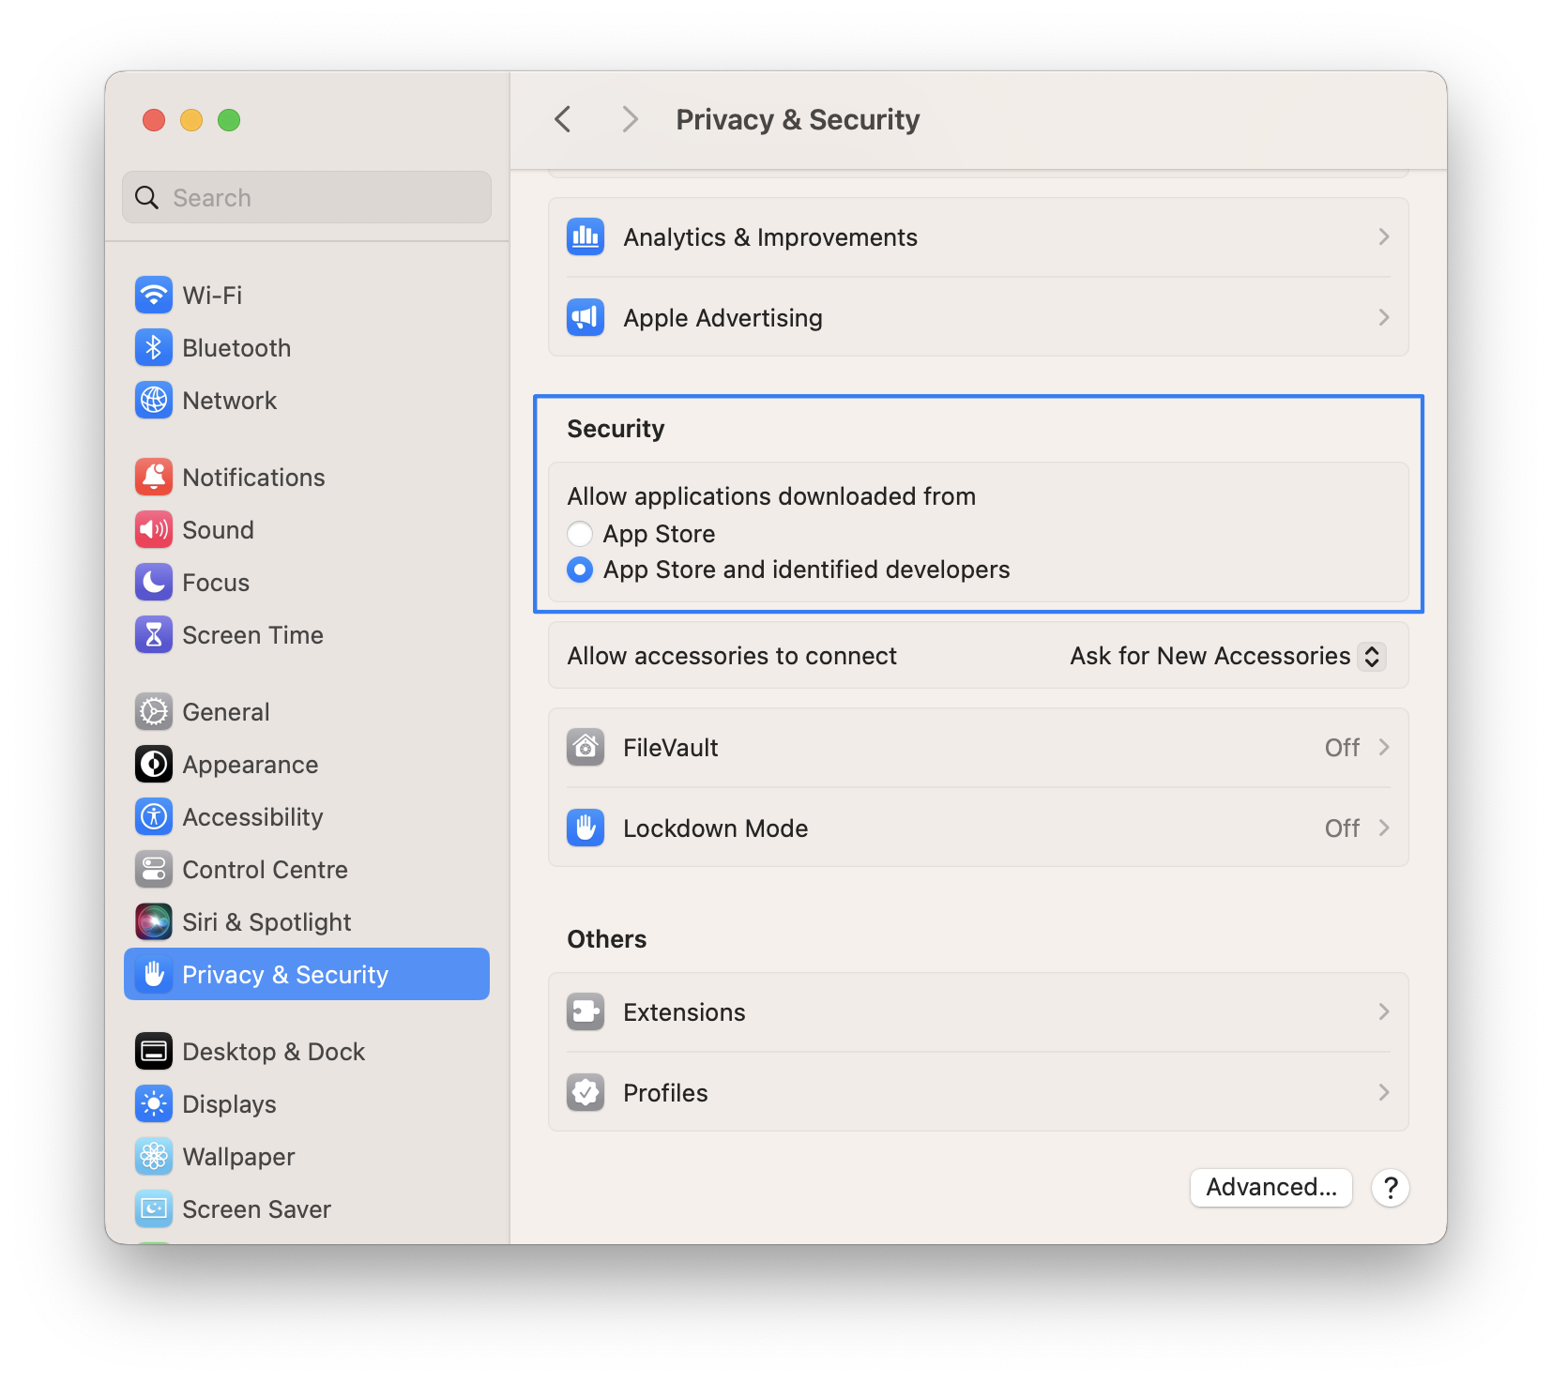
Task: Click the Wi-Fi icon in sidebar
Action: click(x=154, y=295)
